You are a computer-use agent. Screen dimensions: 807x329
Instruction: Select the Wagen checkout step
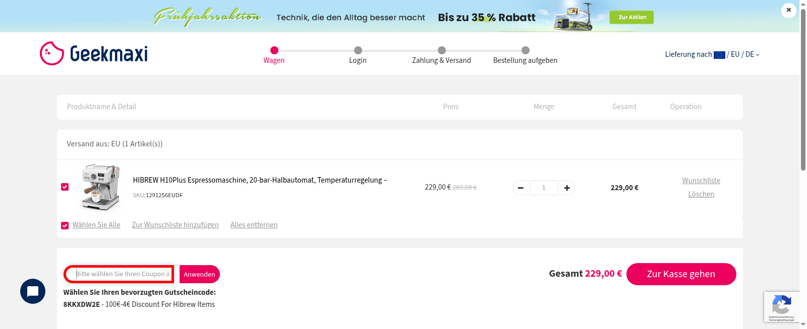coord(274,55)
